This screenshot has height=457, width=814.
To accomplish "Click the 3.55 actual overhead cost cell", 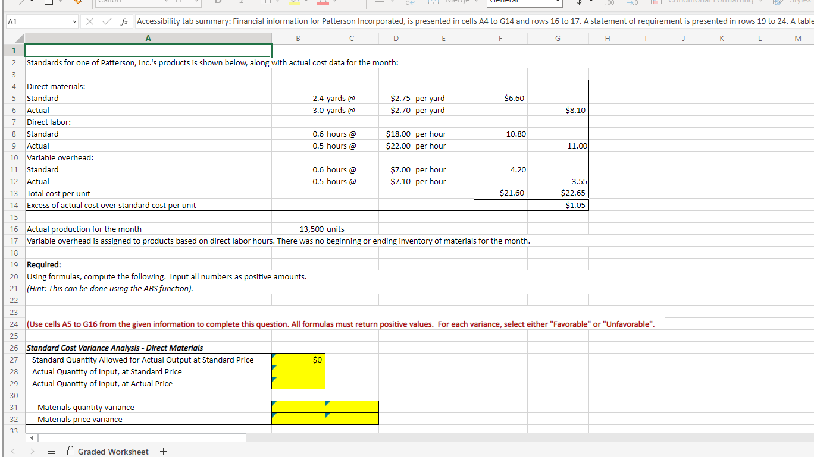I will [x=558, y=181].
